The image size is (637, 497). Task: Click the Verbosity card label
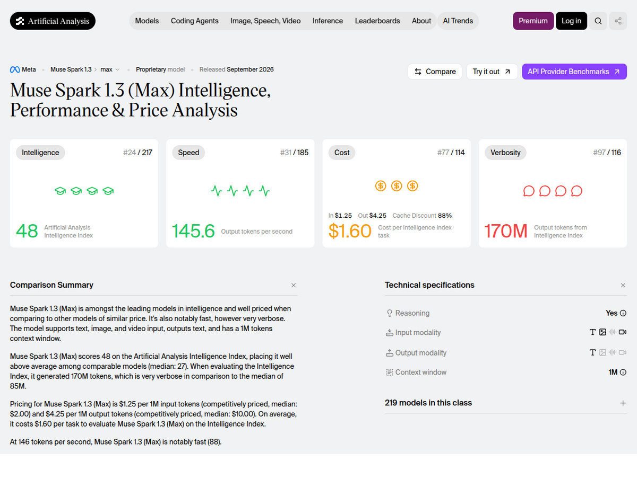coord(505,153)
